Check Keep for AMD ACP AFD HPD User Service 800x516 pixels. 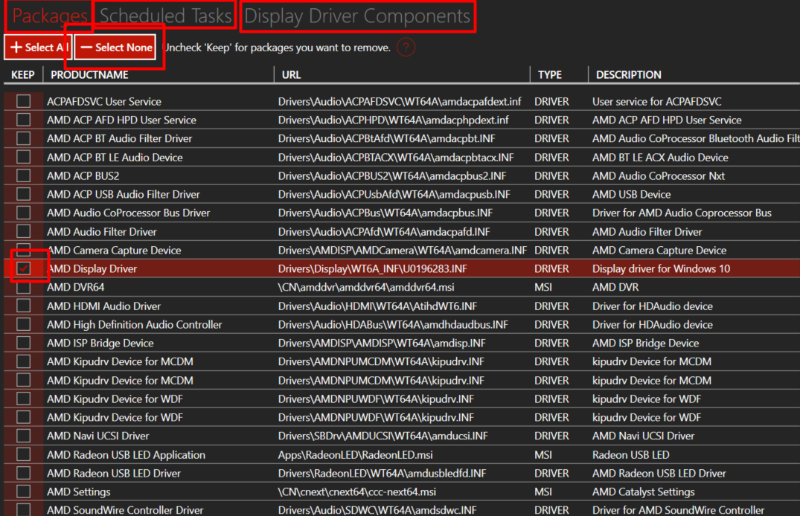(x=24, y=120)
